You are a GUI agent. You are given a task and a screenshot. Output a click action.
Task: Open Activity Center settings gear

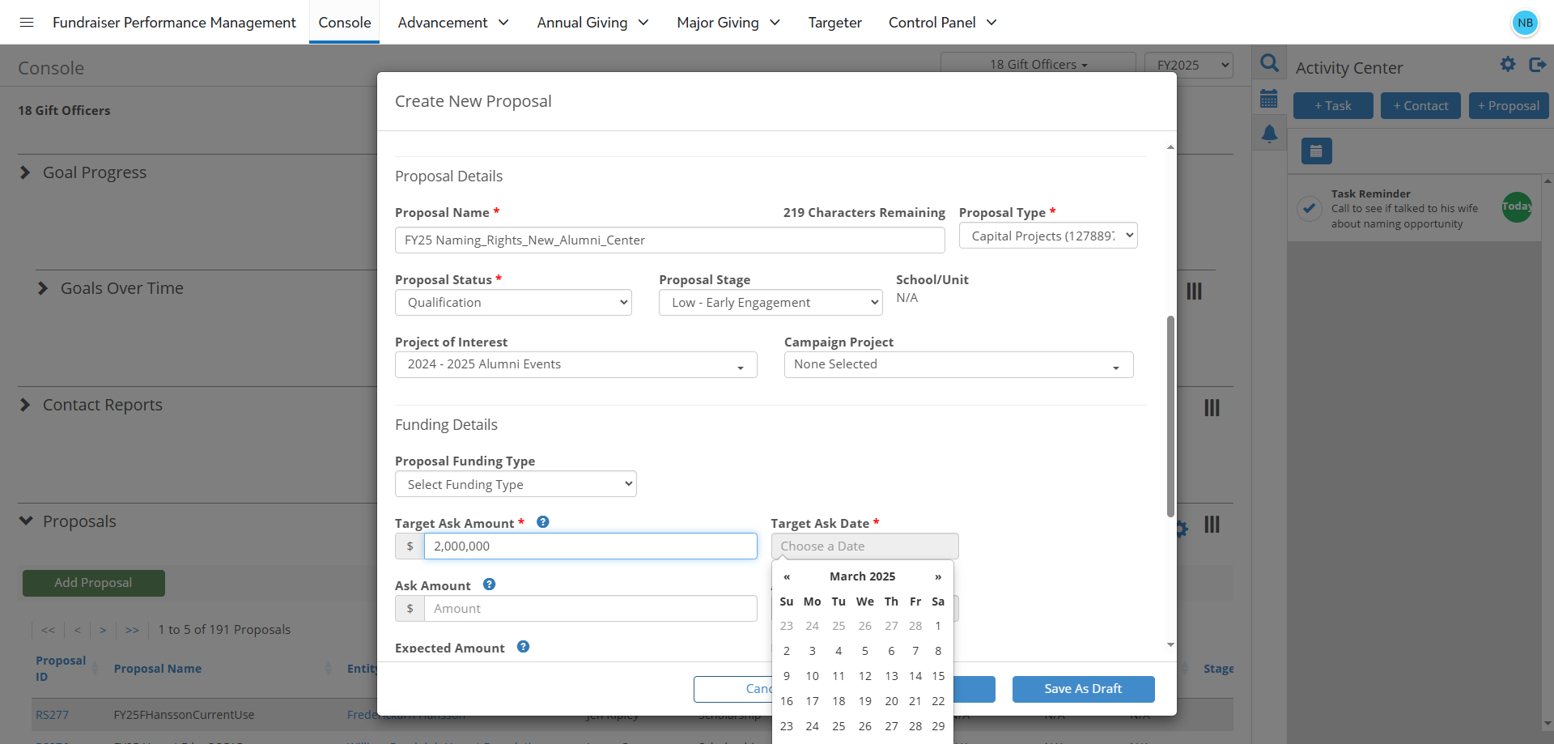point(1507,64)
